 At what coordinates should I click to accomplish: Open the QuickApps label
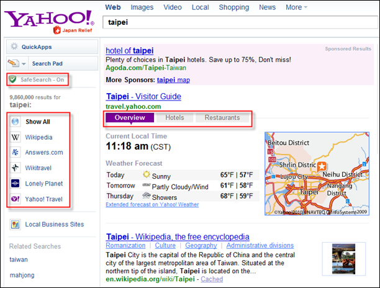point(37,47)
